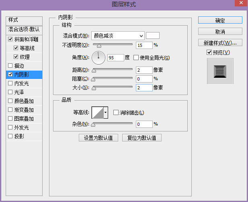
Task: Click the style preview thumbnail
Action: coord(220,71)
